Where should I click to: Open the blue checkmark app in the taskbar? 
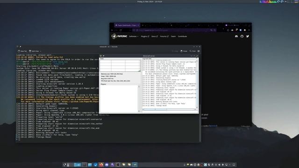click(95, 165)
